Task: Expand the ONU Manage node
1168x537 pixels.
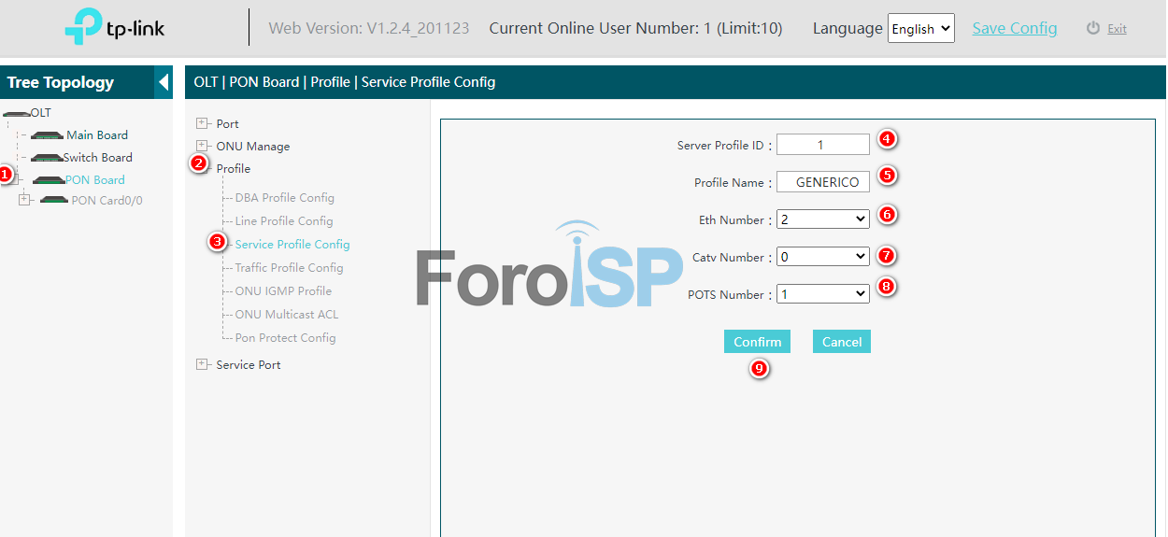Action: click(x=202, y=146)
